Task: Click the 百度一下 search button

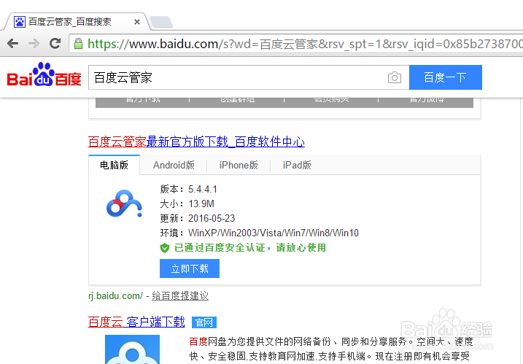Action: coord(445,77)
